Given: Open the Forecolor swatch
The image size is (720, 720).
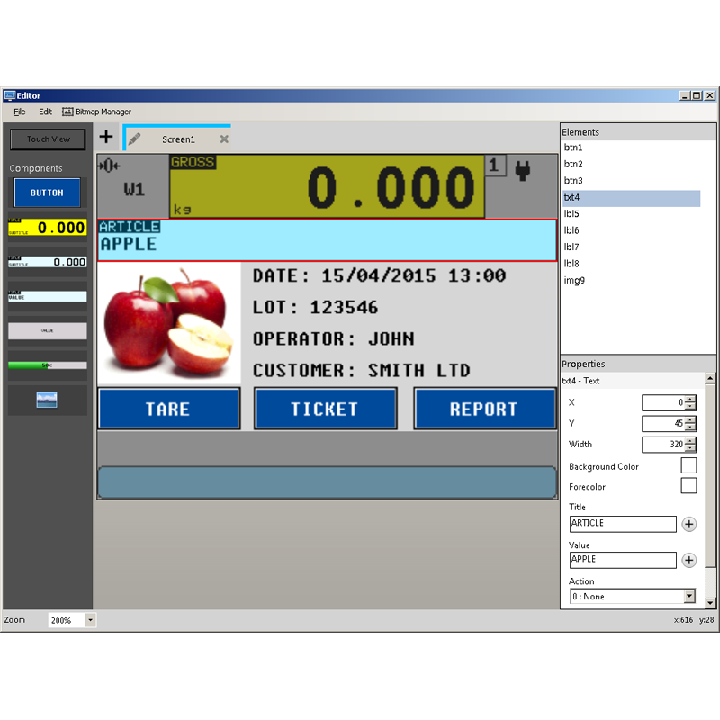Looking at the screenshot, I should 688,485.
